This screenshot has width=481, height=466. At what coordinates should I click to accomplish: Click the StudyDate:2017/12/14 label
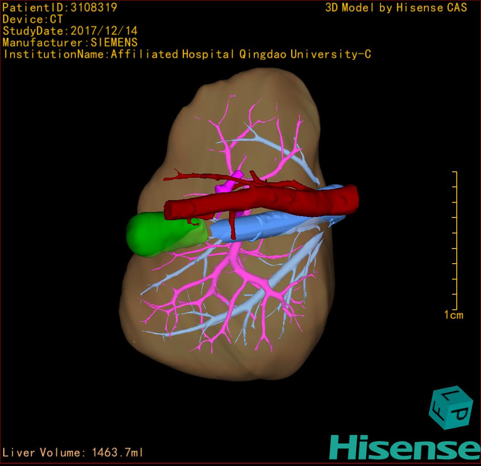coord(70,31)
